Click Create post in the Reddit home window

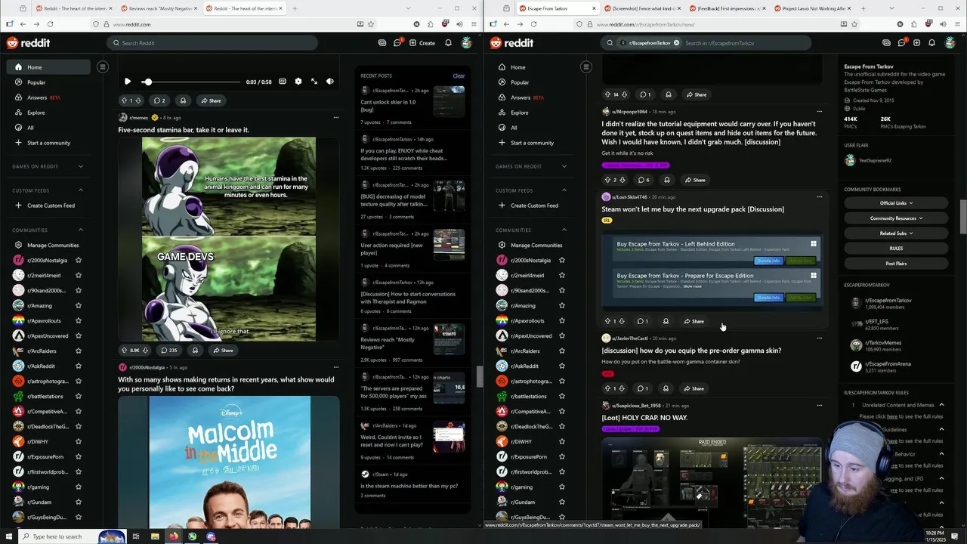422,43
